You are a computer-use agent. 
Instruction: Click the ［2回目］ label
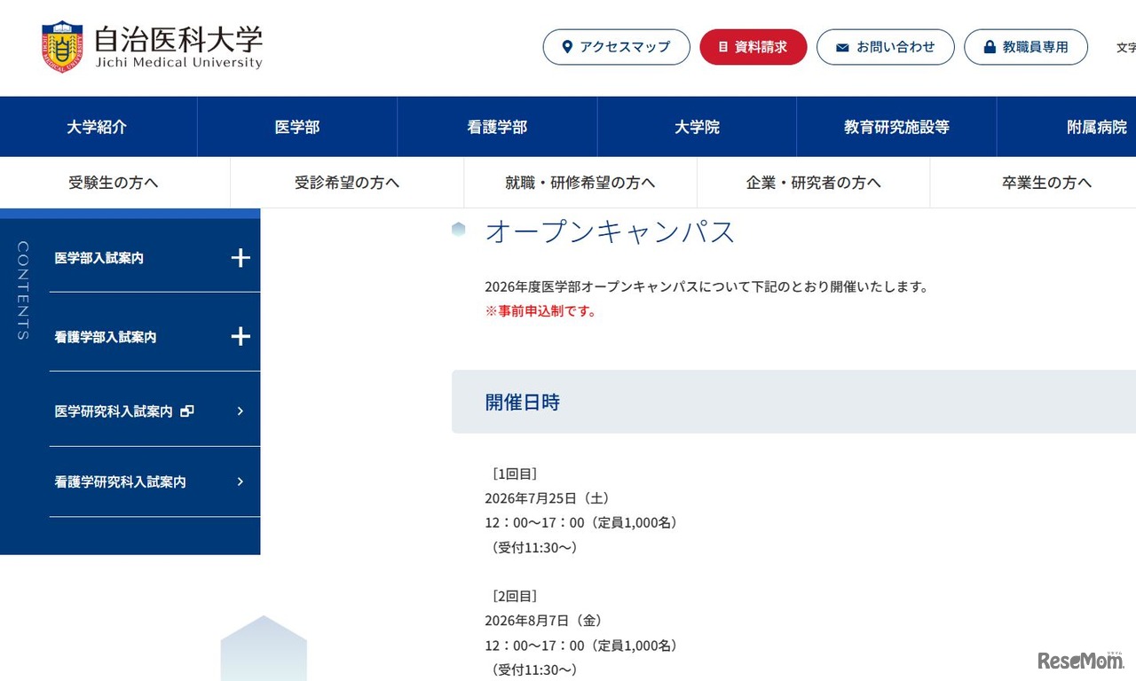[x=514, y=596]
